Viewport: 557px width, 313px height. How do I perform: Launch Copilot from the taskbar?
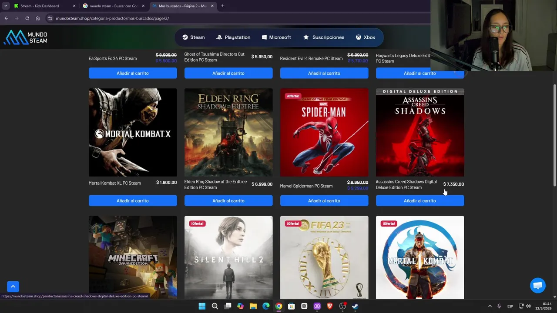click(240, 306)
